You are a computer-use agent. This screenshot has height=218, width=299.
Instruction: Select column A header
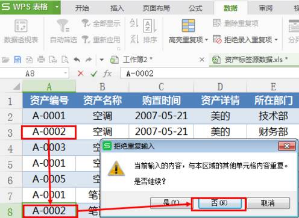(49, 87)
